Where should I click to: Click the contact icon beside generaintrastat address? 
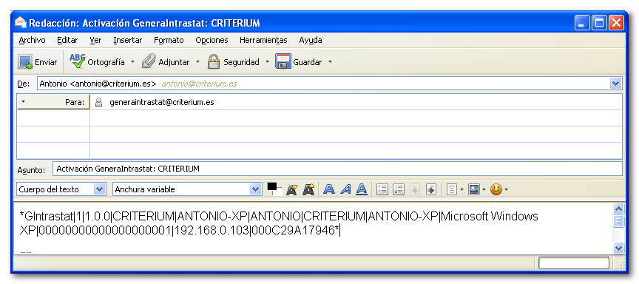[x=98, y=102]
